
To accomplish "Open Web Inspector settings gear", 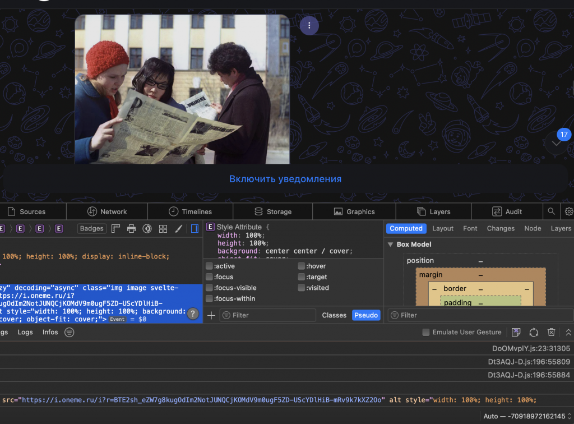I will 568,211.
